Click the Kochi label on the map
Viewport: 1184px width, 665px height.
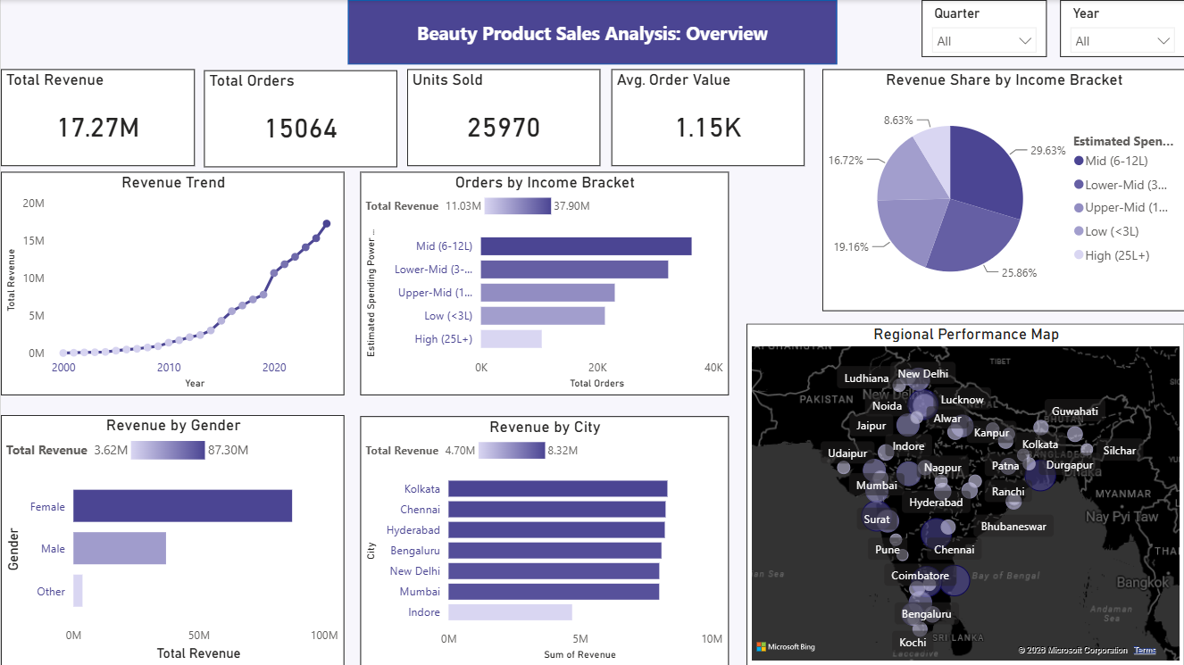pyautogui.click(x=913, y=643)
